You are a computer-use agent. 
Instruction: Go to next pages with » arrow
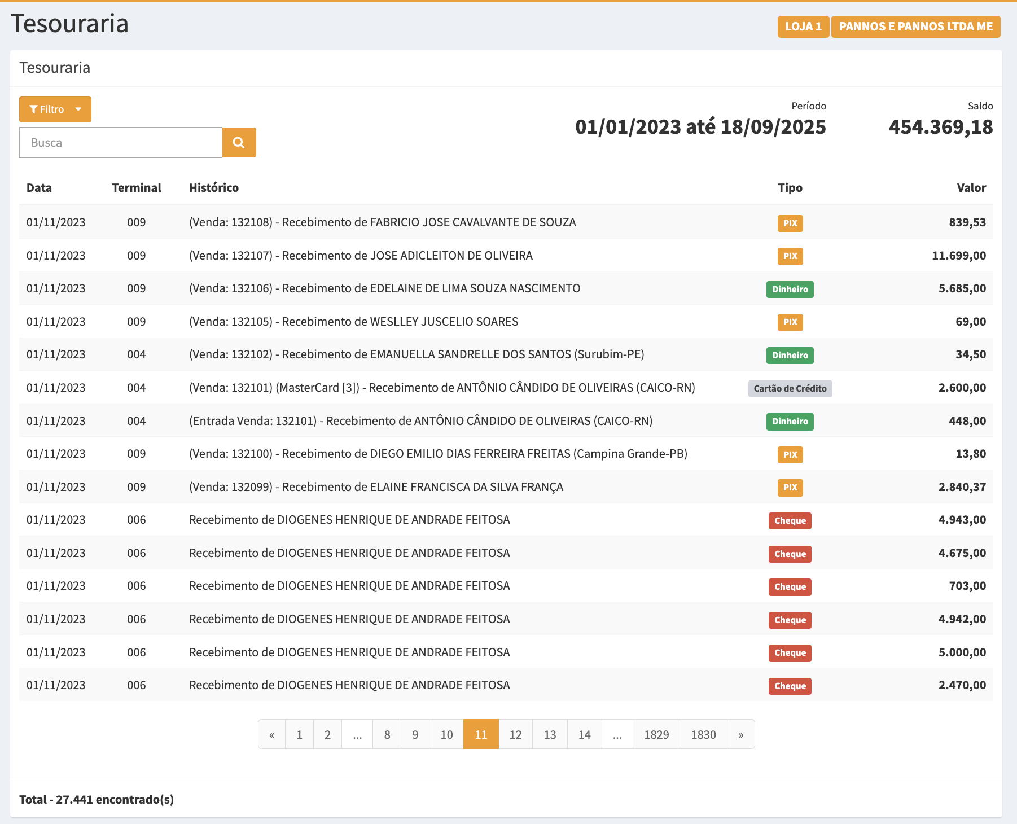coord(740,734)
